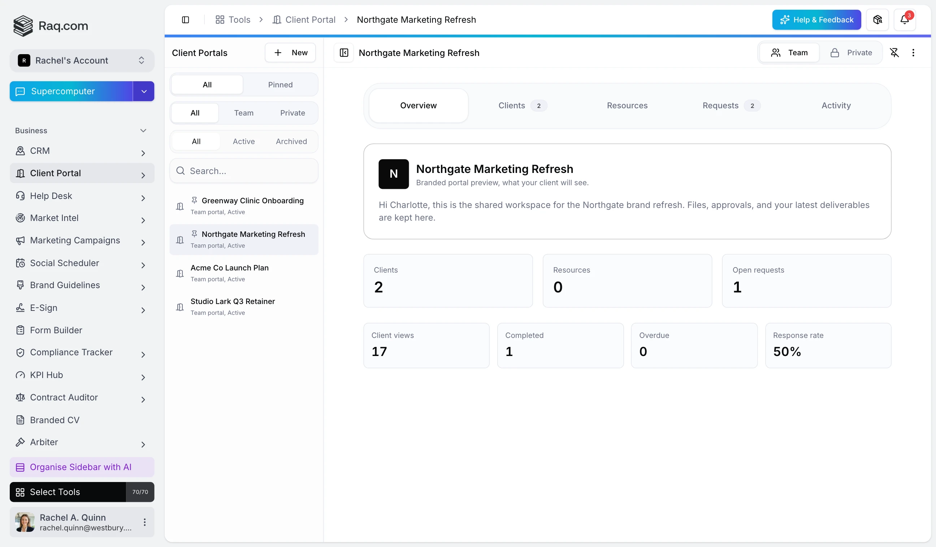
Task: Toggle the sidebar panel icon in top bar
Action: [x=185, y=20]
